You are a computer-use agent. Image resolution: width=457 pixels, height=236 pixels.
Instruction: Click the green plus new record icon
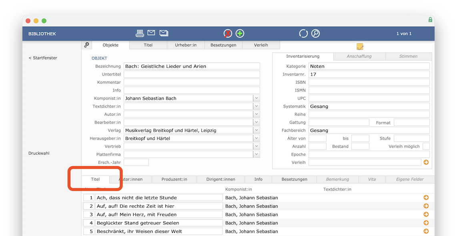click(x=240, y=34)
